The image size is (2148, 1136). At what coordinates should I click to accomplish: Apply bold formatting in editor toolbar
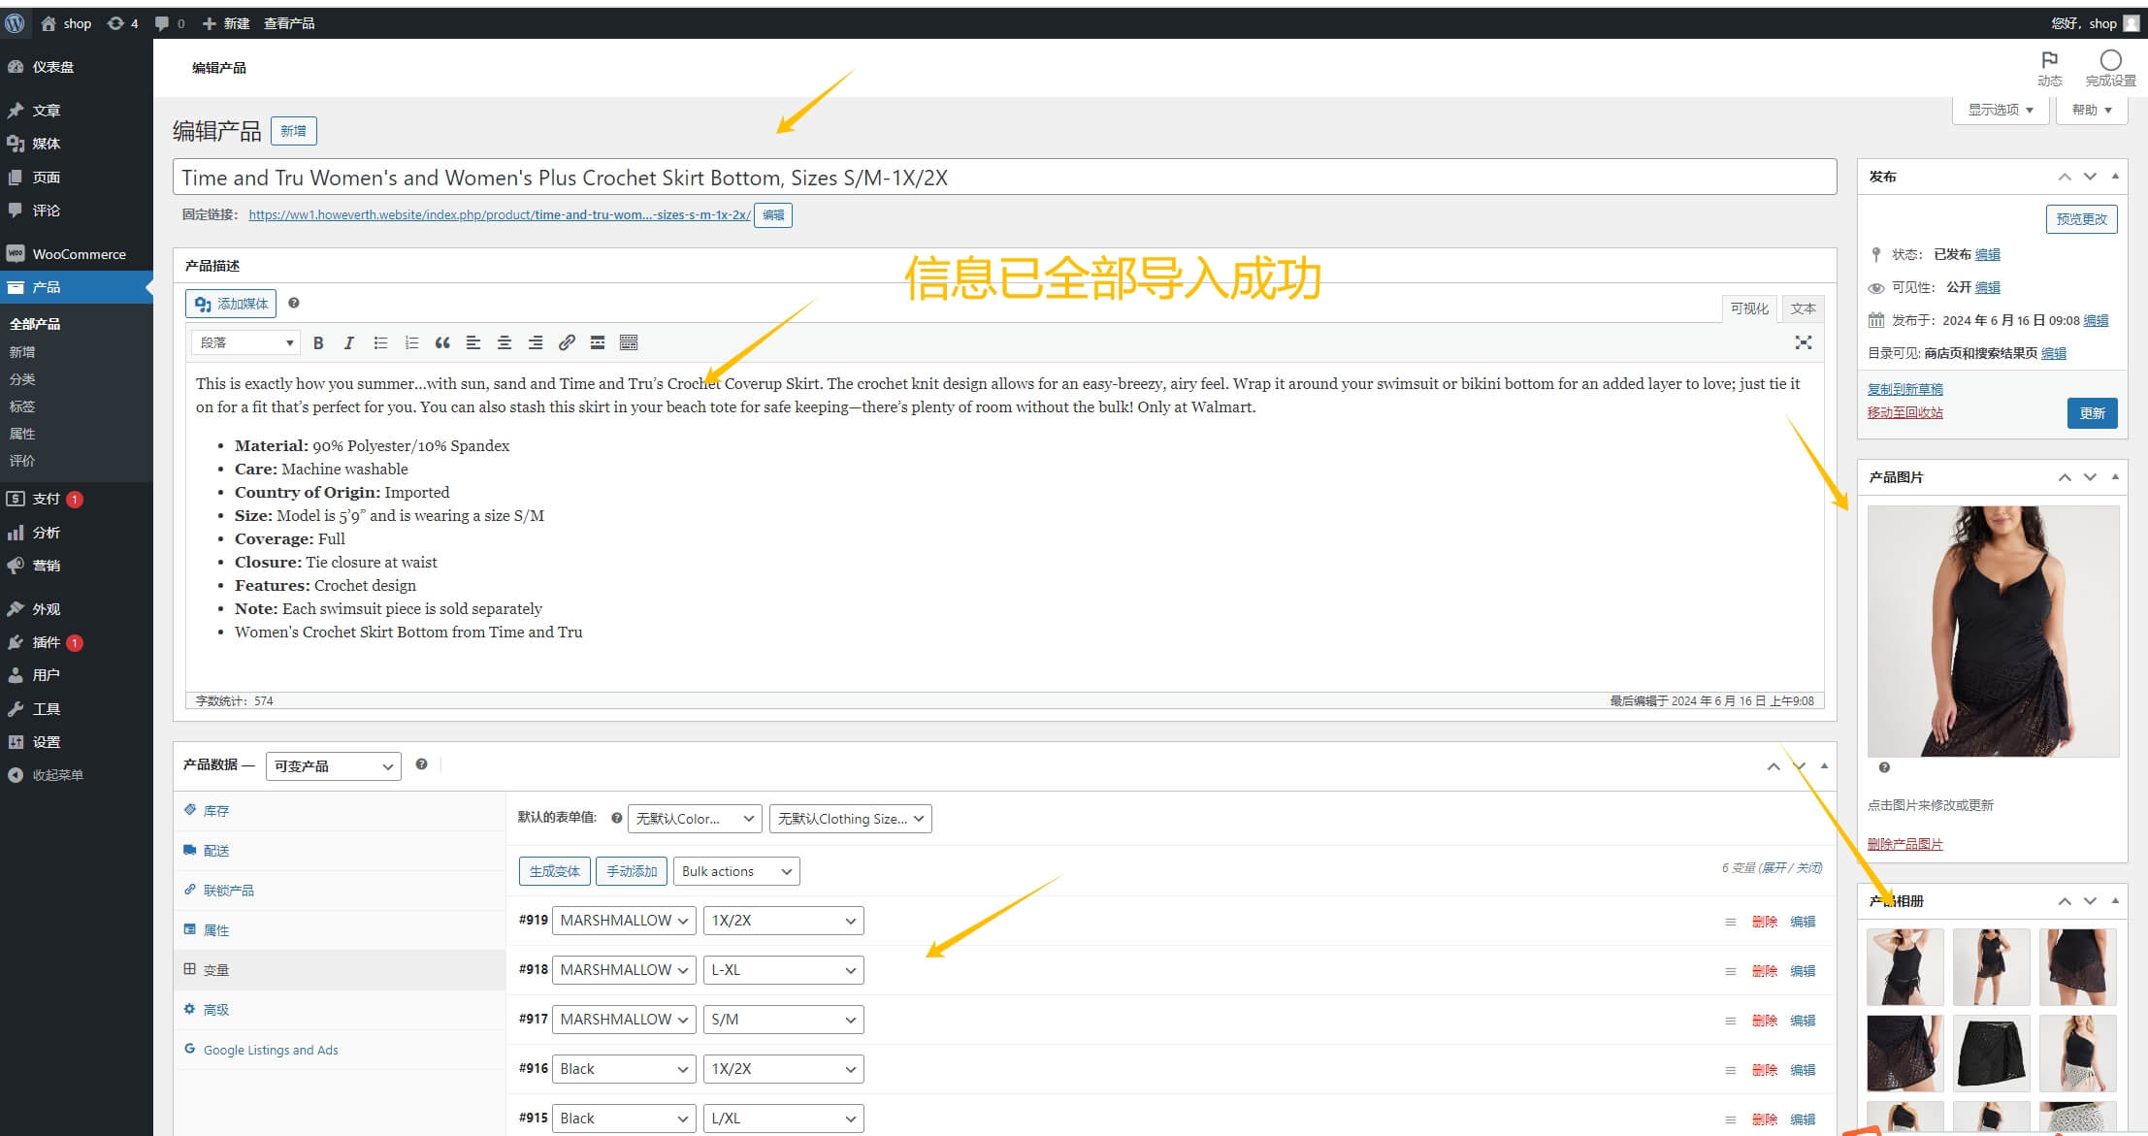click(x=318, y=342)
